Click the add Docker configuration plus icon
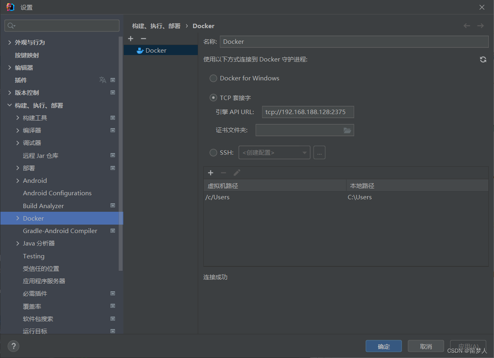Image resolution: width=494 pixels, height=358 pixels. tap(131, 39)
